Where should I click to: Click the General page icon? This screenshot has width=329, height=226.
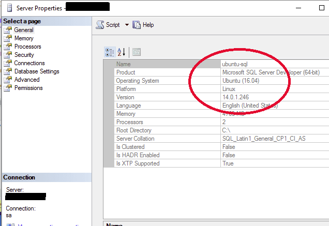click(x=8, y=30)
